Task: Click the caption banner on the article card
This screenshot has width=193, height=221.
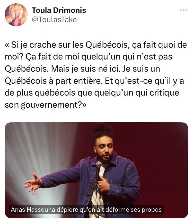Action: tap(86, 210)
